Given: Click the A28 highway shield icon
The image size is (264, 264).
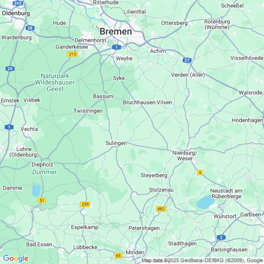Looking at the screenshot, I should 30,28.
